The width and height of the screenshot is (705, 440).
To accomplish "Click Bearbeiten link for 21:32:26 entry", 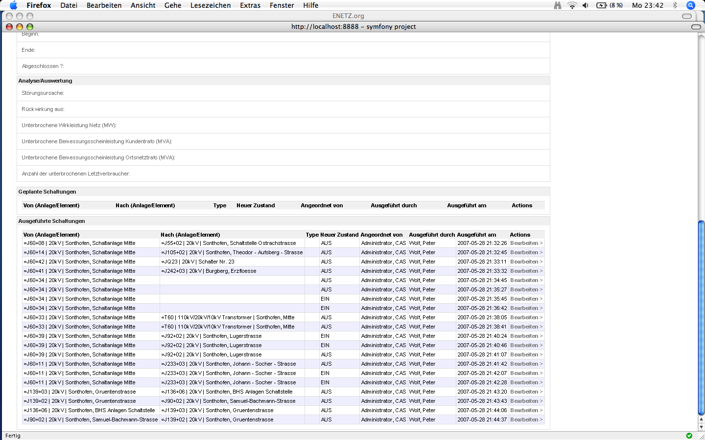I will pos(526,243).
